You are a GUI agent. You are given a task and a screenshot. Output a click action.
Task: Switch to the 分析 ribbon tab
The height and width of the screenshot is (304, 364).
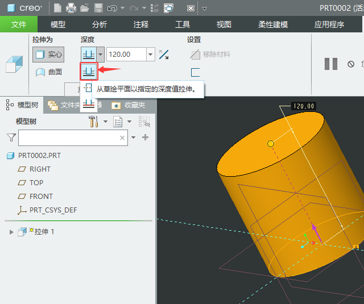tap(99, 24)
